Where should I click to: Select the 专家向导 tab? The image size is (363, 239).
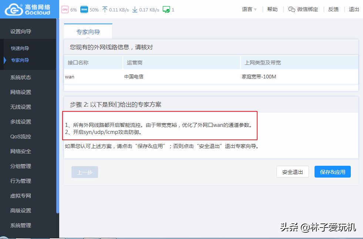(88, 32)
